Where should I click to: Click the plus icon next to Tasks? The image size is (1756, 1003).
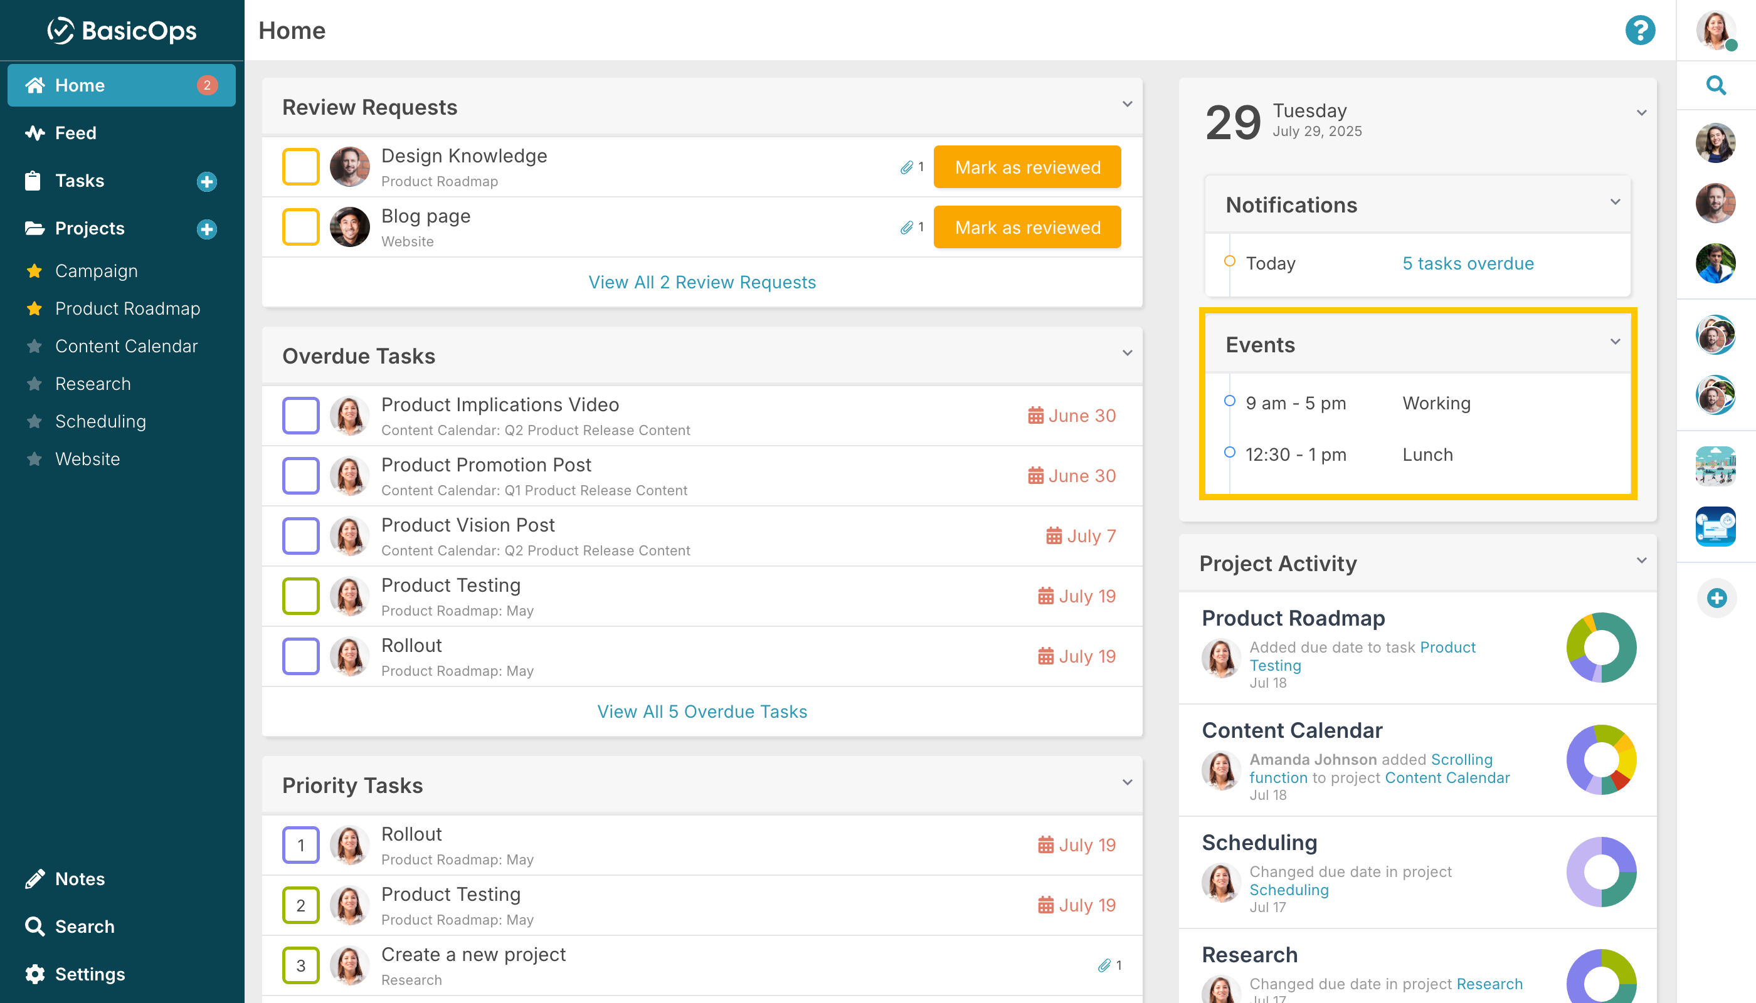(x=206, y=181)
